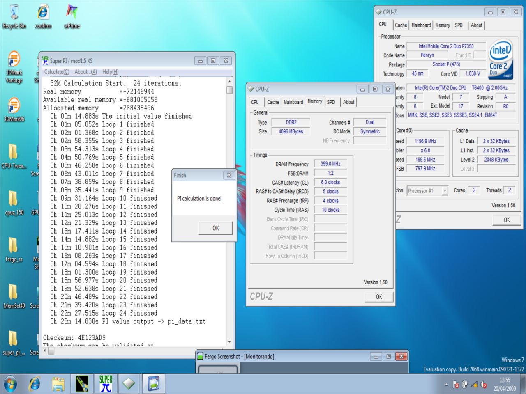Click the Loop 24 finished line
Viewport: 526px width, 394px height.
tap(104, 313)
